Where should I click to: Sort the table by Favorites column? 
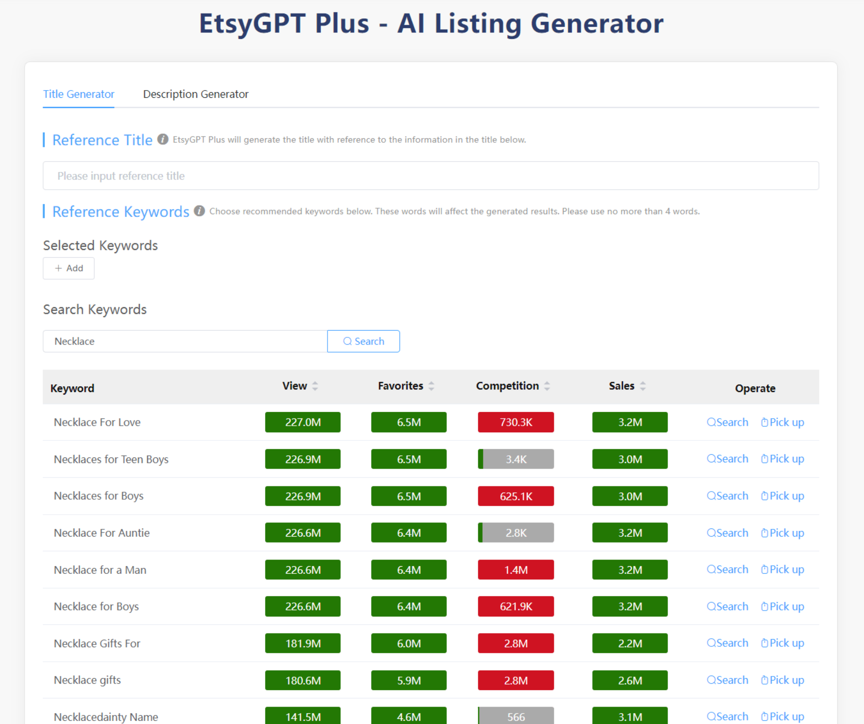tap(431, 386)
